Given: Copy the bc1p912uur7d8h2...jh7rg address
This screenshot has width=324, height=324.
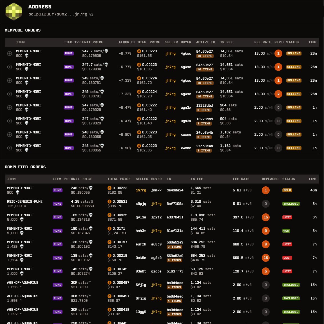Looking at the screenshot, I should (91, 14).
